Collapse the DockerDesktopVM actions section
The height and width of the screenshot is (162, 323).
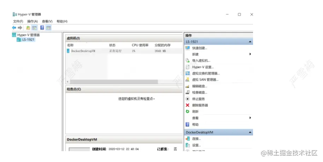[250, 132]
